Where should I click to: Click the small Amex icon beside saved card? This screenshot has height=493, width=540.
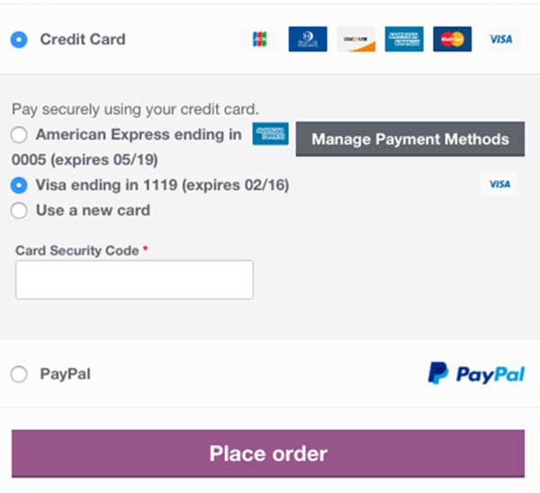[x=270, y=135]
